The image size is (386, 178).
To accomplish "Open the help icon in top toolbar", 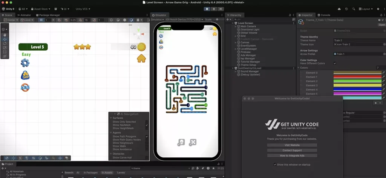I will (x=378, y=9).
